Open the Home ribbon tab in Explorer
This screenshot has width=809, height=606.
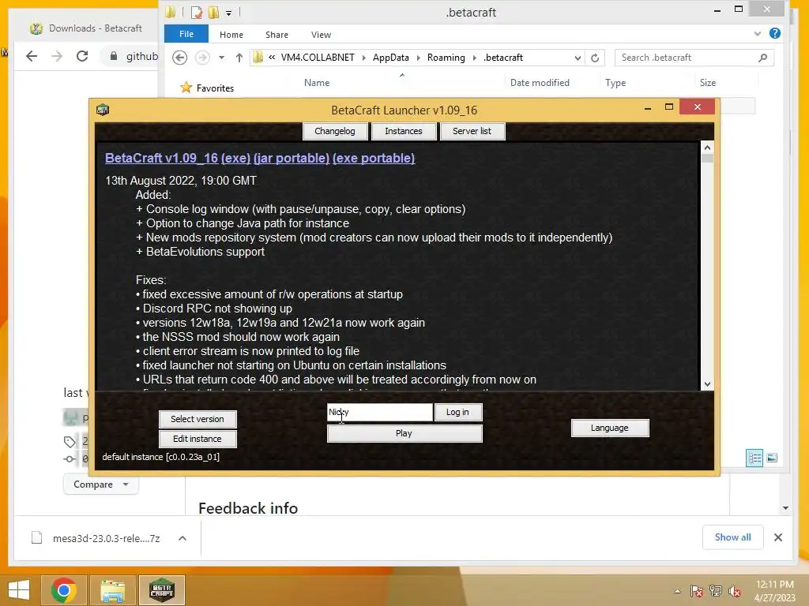pos(231,35)
